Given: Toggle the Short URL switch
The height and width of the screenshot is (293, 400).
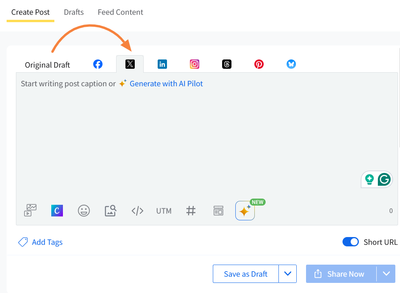Looking at the screenshot, I should [350, 242].
